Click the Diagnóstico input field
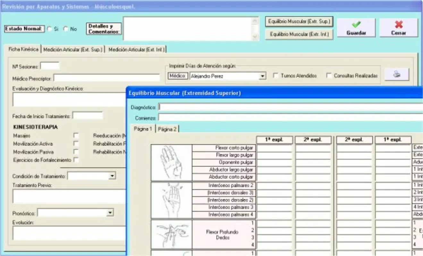The width and height of the screenshot is (423, 256). coord(291,107)
